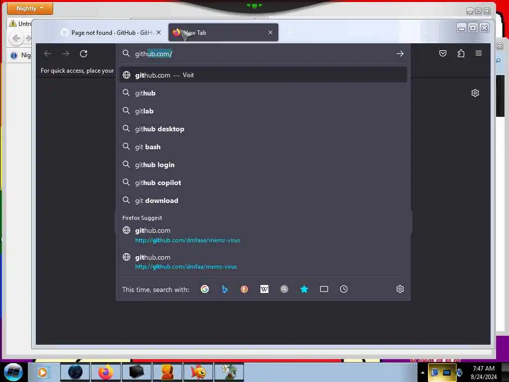Viewport: 509px width, 382px height.
Task: Select the 'gitlab' search suggestion
Action: [x=263, y=111]
